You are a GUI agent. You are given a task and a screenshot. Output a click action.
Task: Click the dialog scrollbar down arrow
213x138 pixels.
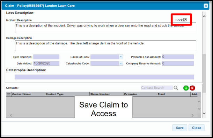pos(204,113)
